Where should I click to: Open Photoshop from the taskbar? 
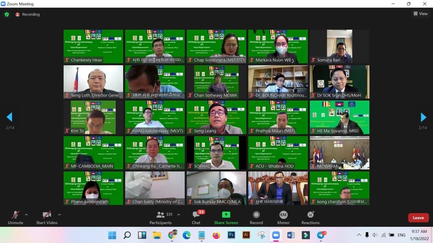231,235
